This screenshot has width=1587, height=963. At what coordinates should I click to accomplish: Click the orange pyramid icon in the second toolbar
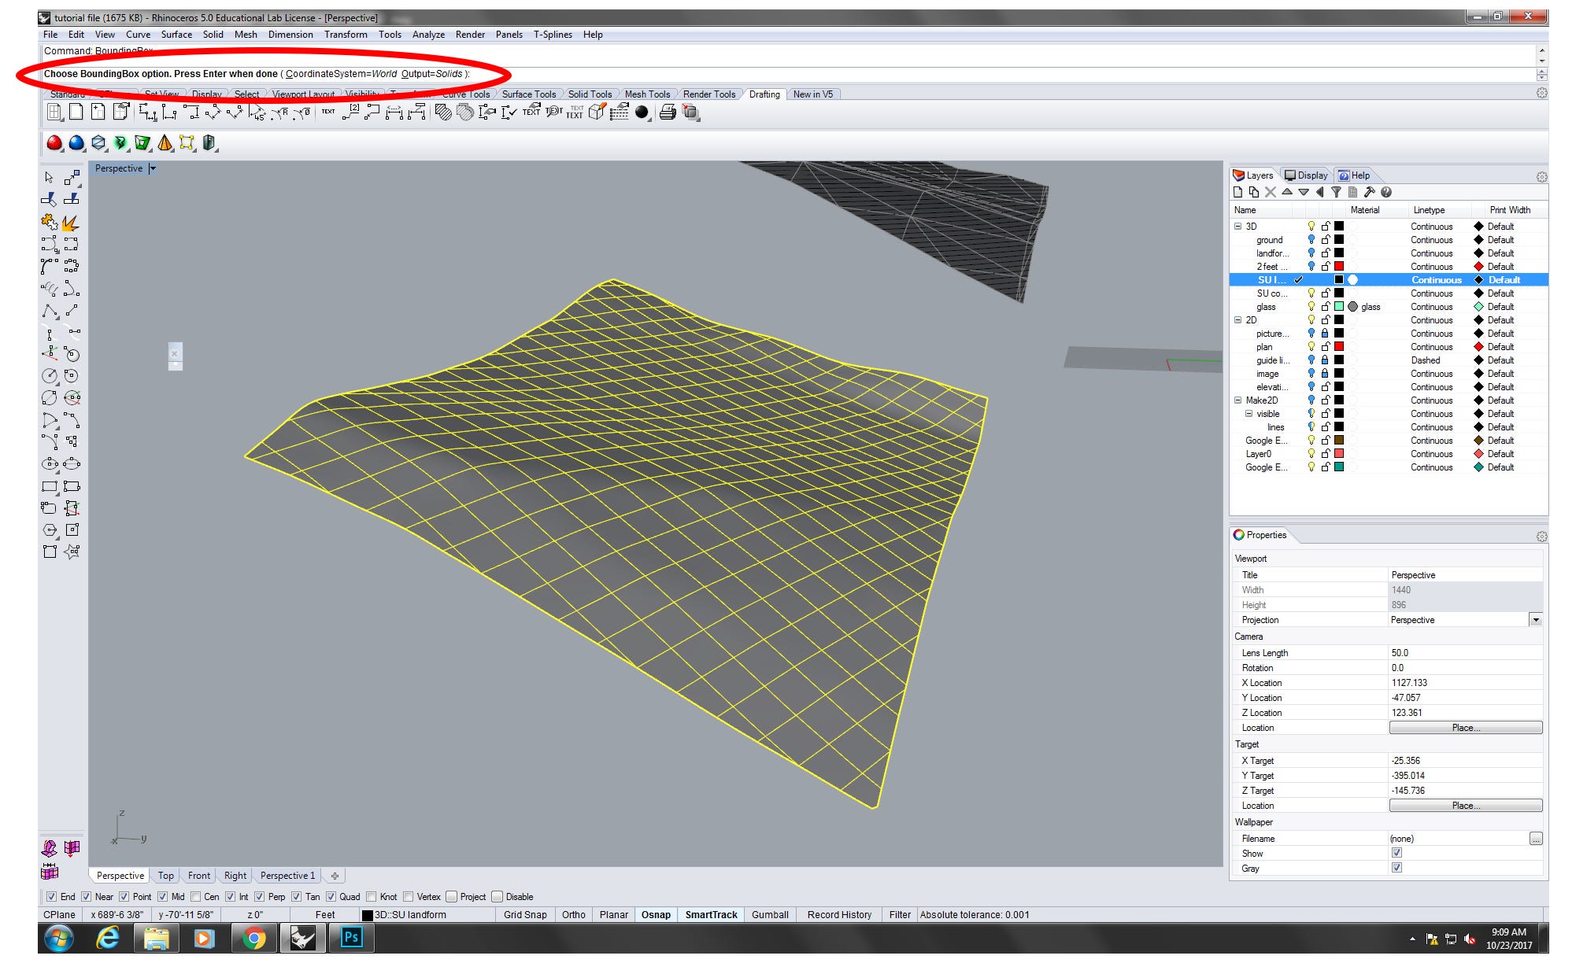(165, 142)
